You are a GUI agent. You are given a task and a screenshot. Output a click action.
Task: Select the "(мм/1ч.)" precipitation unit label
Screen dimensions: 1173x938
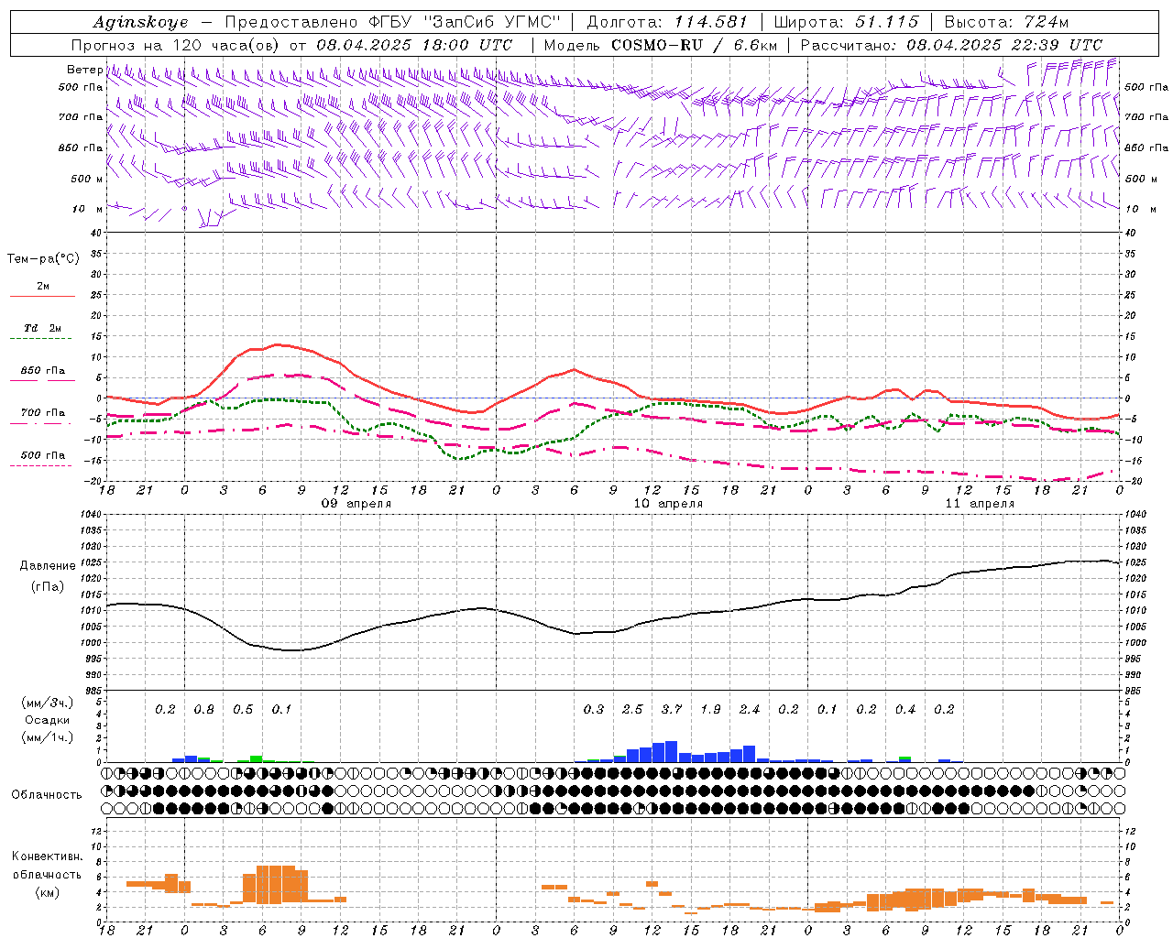(48, 737)
